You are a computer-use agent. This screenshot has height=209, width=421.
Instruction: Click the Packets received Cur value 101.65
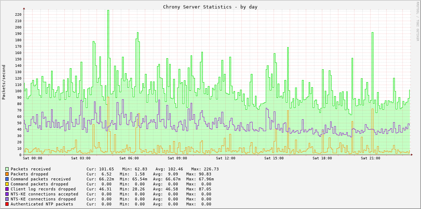point(107,169)
